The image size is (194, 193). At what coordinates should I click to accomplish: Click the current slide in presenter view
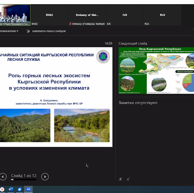(x=56, y=97)
